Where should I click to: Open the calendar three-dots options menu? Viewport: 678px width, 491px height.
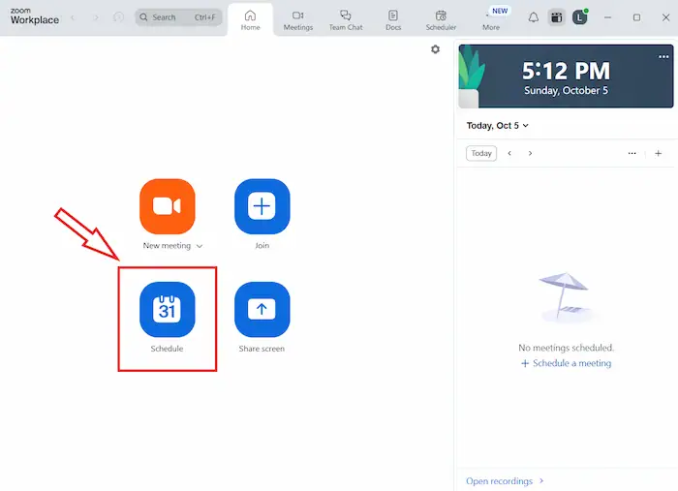[x=632, y=153]
